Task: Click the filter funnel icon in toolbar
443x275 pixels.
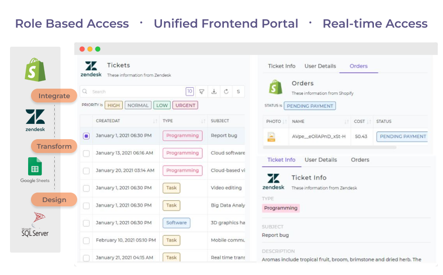Action: coord(201,92)
